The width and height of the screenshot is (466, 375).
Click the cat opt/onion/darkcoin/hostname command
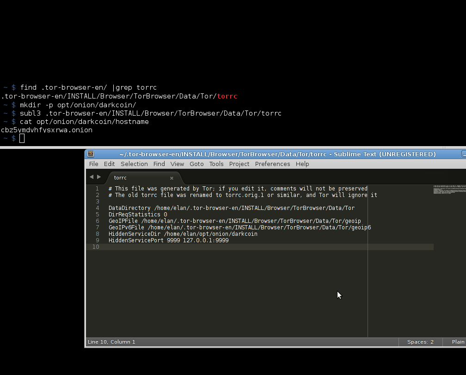pos(84,122)
